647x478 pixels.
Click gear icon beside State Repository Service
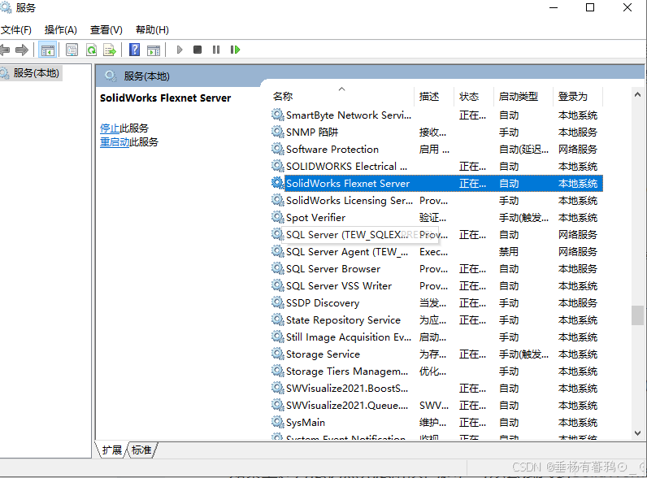277,319
